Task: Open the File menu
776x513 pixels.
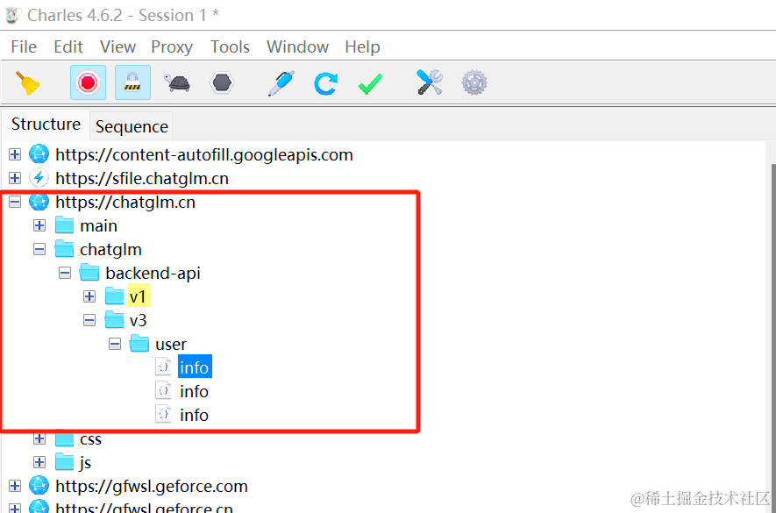Action: tap(24, 47)
